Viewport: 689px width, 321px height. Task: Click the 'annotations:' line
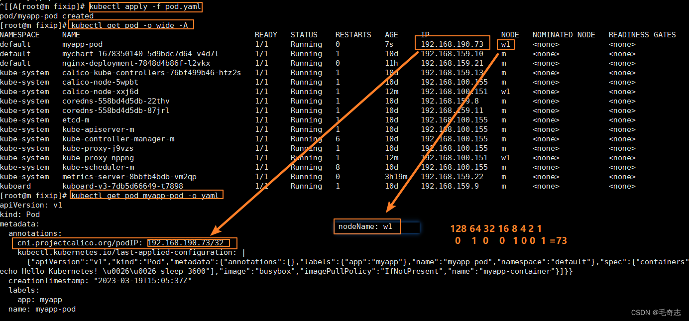[35, 233]
